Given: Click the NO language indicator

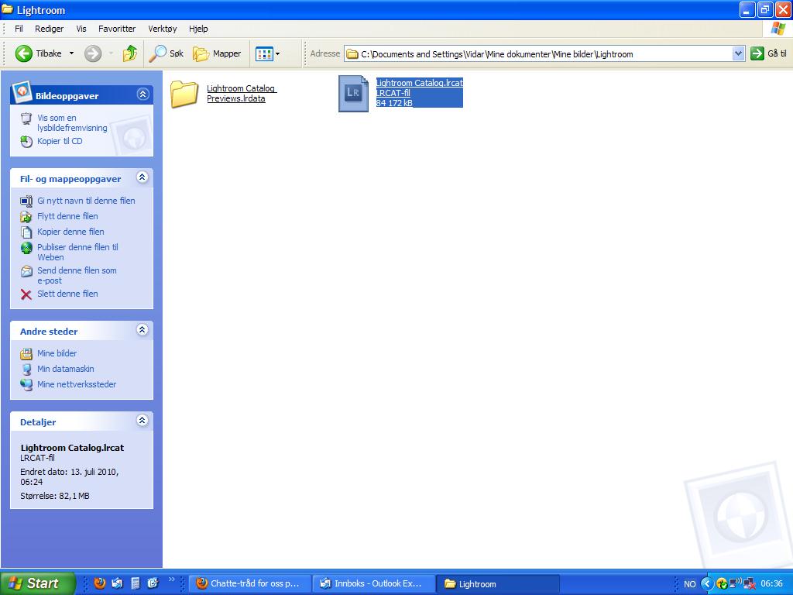Looking at the screenshot, I should [x=690, y=584].
